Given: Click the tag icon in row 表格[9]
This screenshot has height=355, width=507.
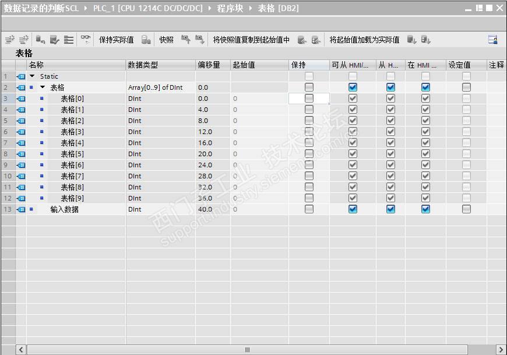Looking at the screenshot, I should (x=21, y=199).
